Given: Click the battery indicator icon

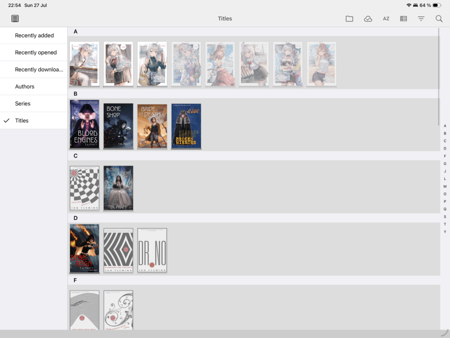Looking at the screenshot, I should point(437,5).
